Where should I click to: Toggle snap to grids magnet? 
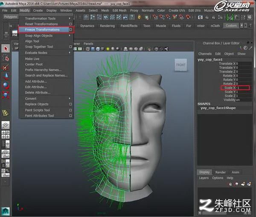tap(155, 17)
